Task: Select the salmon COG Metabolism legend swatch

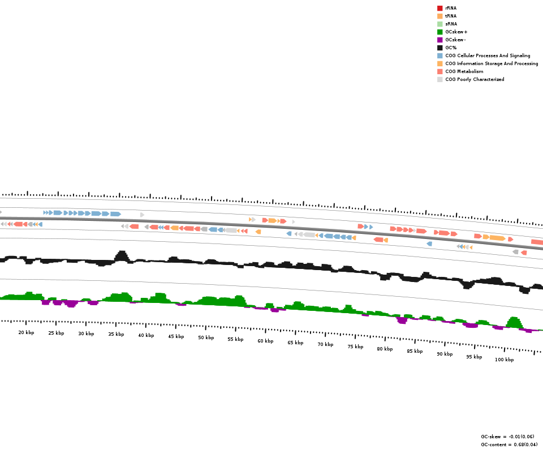Action: pos(439,71)
